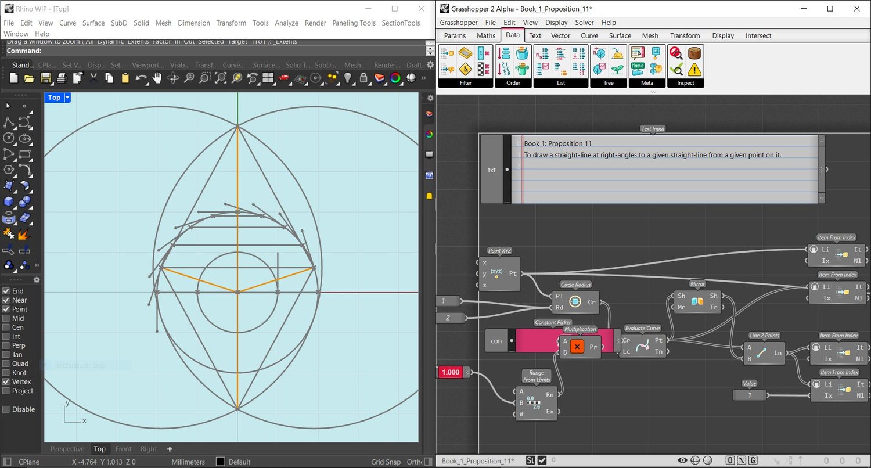Open the Top viewport title dropdown arrow
This screenshot has width=871, height=468.
coord(67,98)
